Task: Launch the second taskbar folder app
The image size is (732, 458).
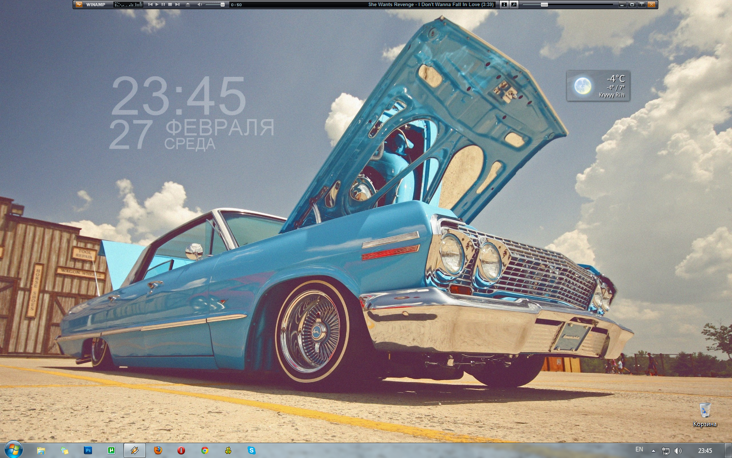Action: (x=65, y=450)
